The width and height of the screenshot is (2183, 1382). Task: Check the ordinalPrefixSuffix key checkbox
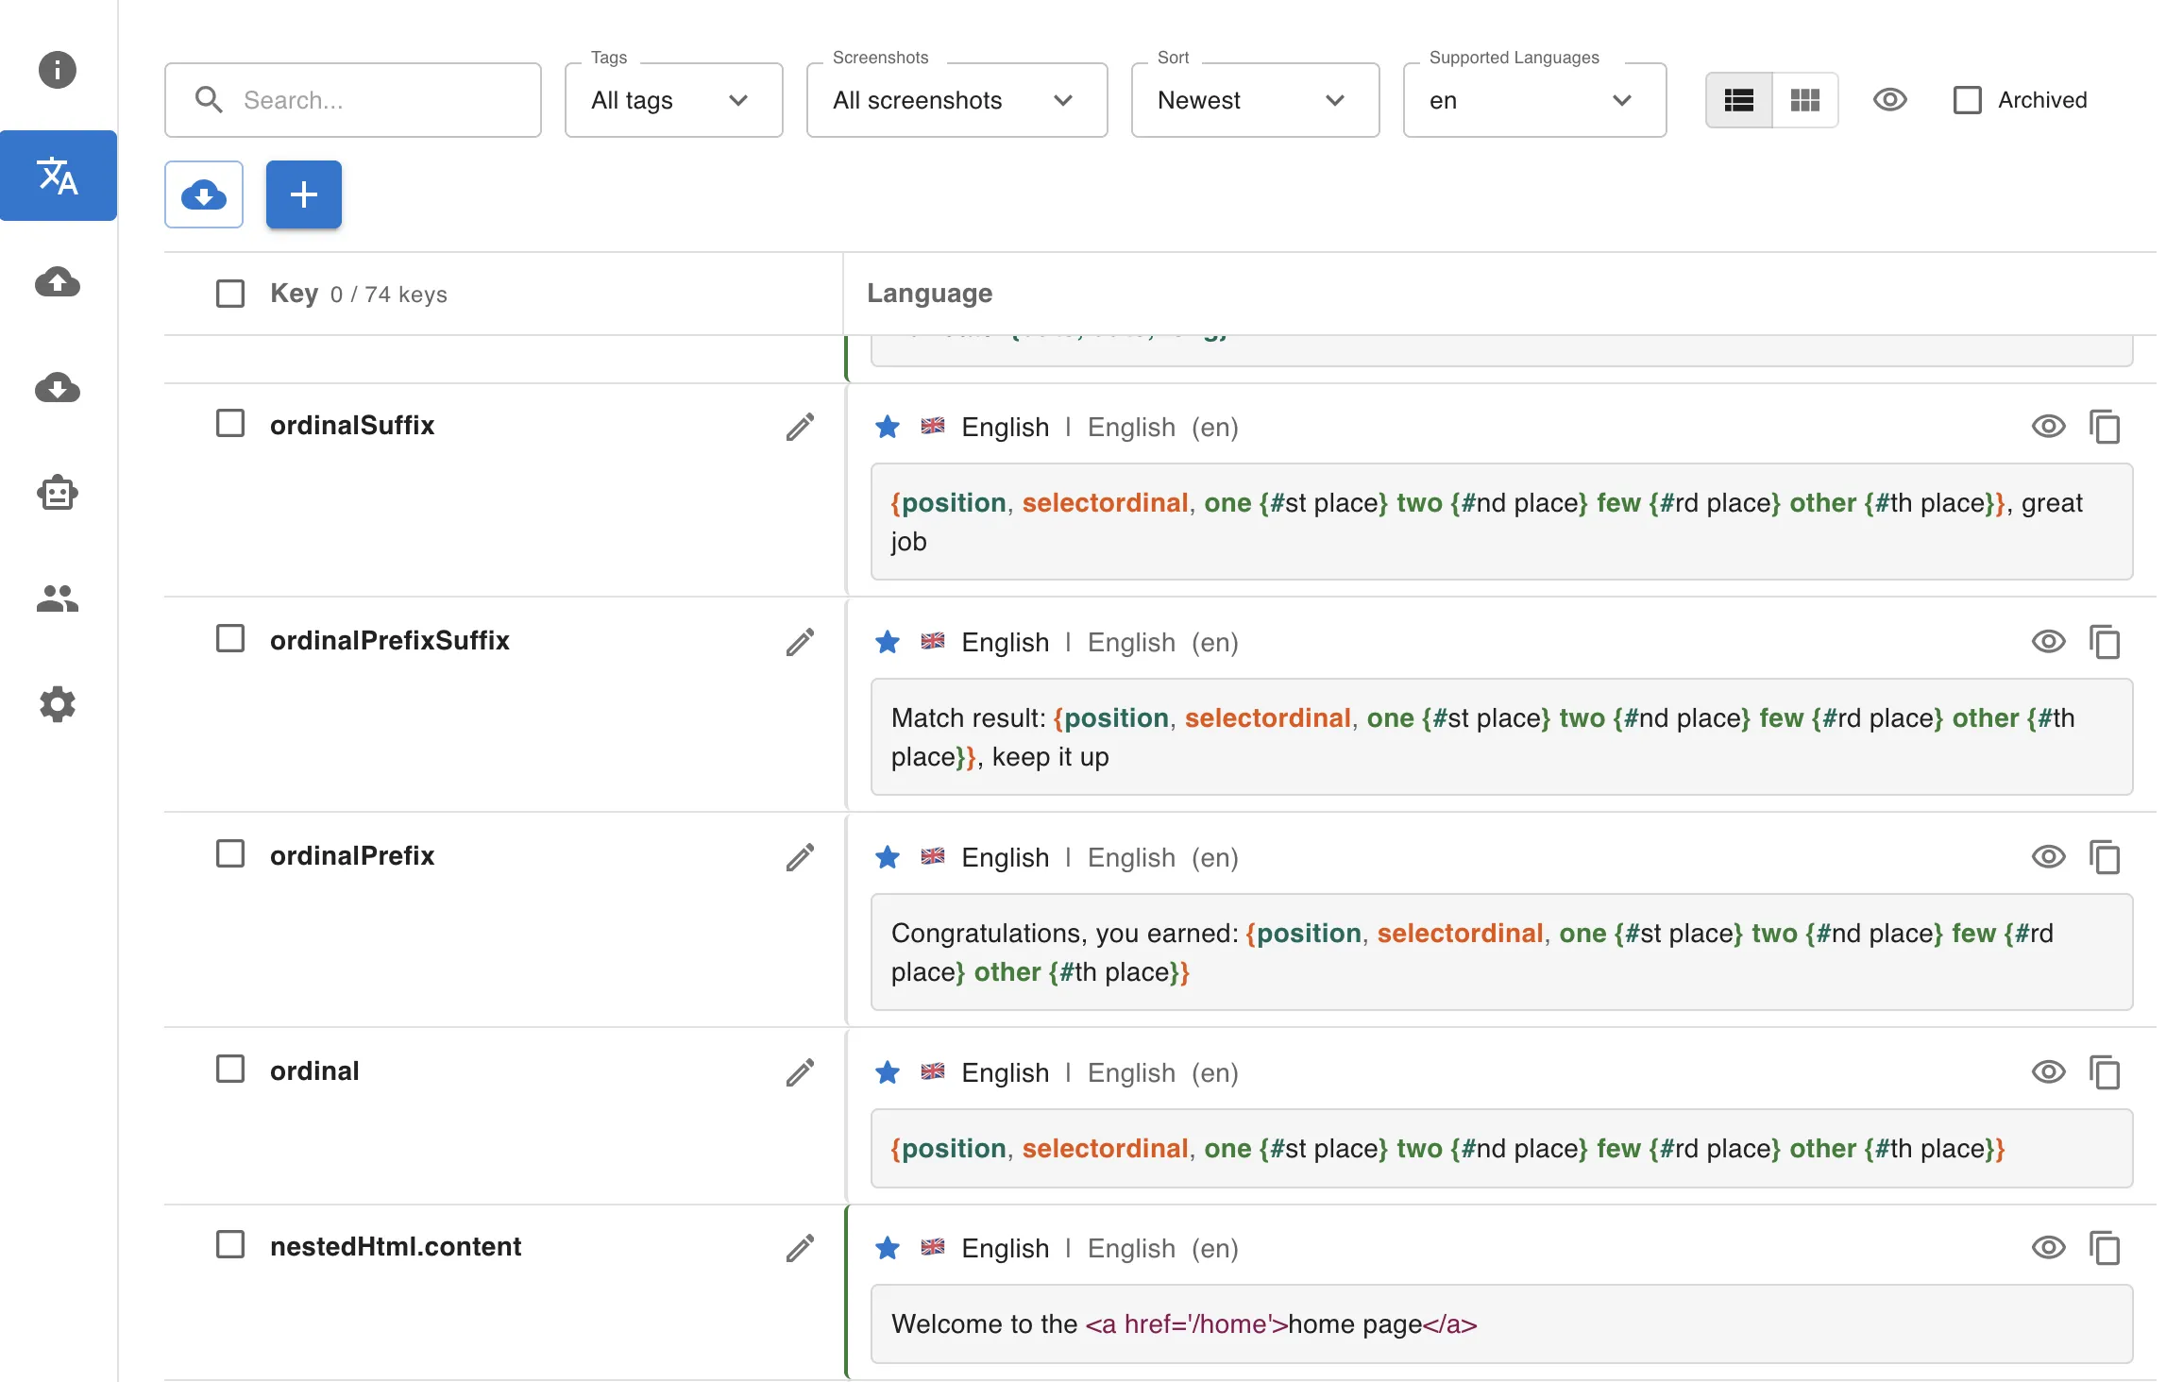[x=230, y=638]
